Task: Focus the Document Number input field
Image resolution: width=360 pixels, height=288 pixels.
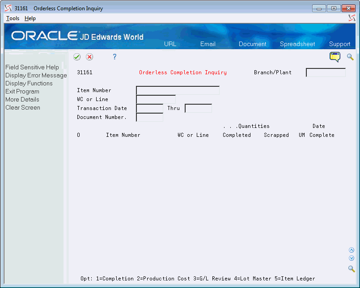Action: pos(149,117)
